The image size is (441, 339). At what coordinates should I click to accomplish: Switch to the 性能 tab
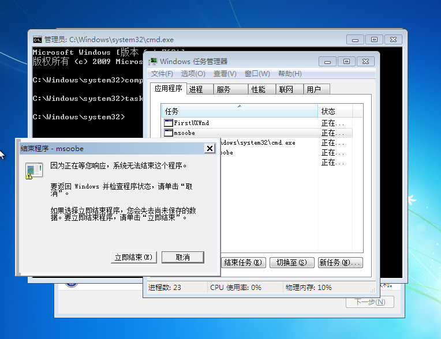tap(261, 89)
